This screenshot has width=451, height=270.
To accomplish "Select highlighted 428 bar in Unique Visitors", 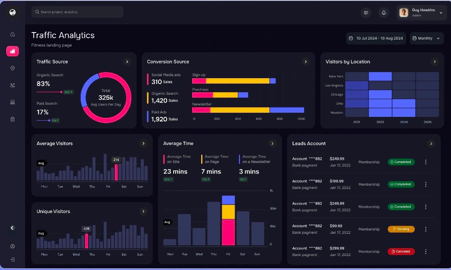I will coord(86,241).
